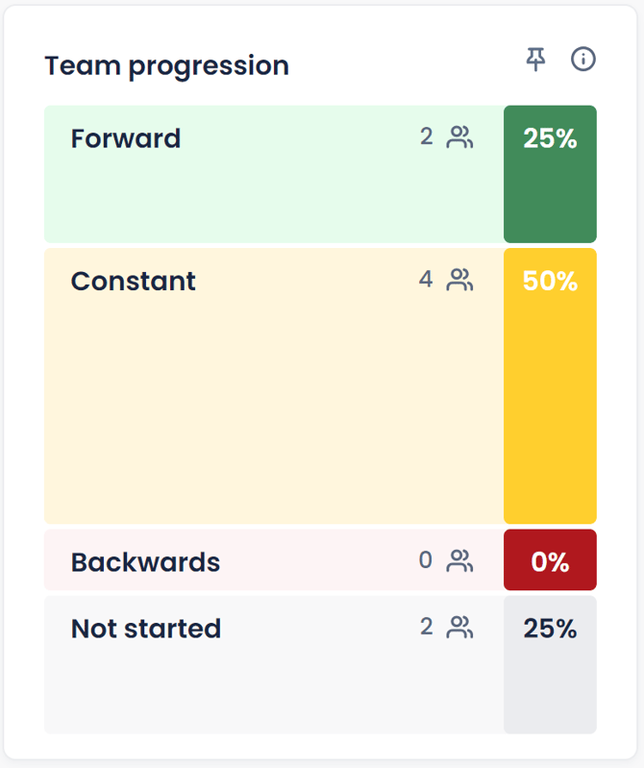This screenshot has height=768, width=644.
Task: Click the yellow 50% Constant block
Action: (550, 386)
